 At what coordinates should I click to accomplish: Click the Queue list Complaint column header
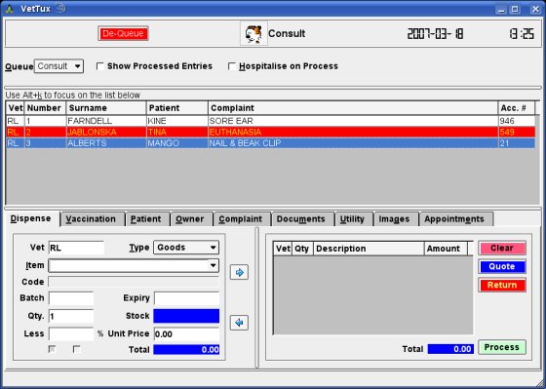[x=353, y=108]
